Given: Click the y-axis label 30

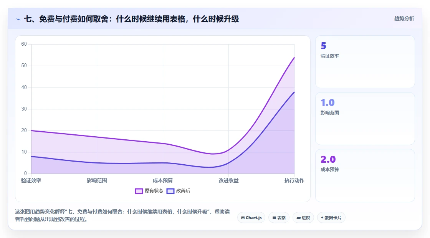Looking at the screenshot, I should (24, 109).
